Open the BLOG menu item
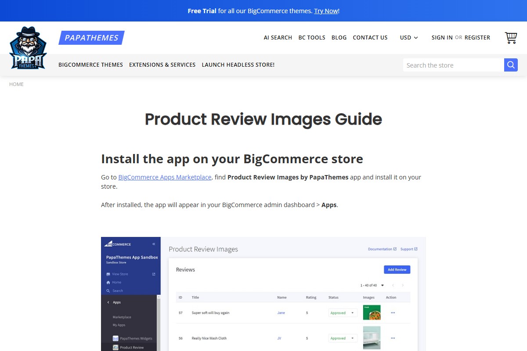The height and width of the screenshot is (351, 527). point(339,37)
